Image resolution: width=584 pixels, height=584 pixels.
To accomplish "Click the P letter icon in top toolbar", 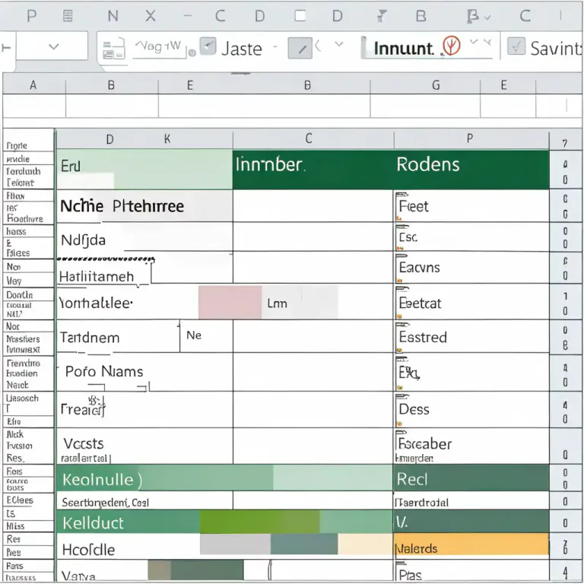I will tap(32, 16).
